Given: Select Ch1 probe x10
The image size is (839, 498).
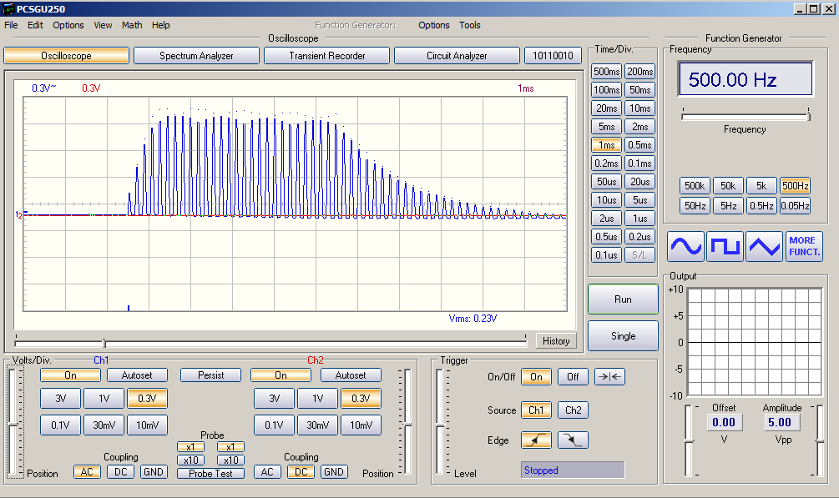Looking at the screenshot, I should 190,460.
